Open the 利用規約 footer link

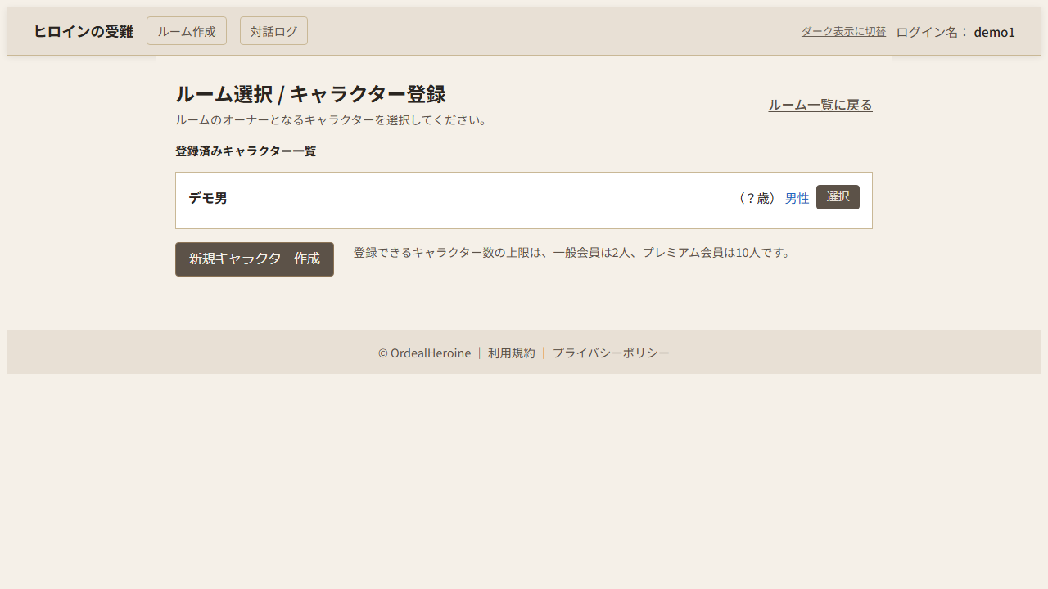click(511, 353)
